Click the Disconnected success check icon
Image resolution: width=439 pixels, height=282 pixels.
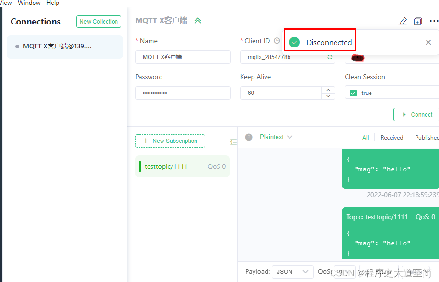click(294, 42)
